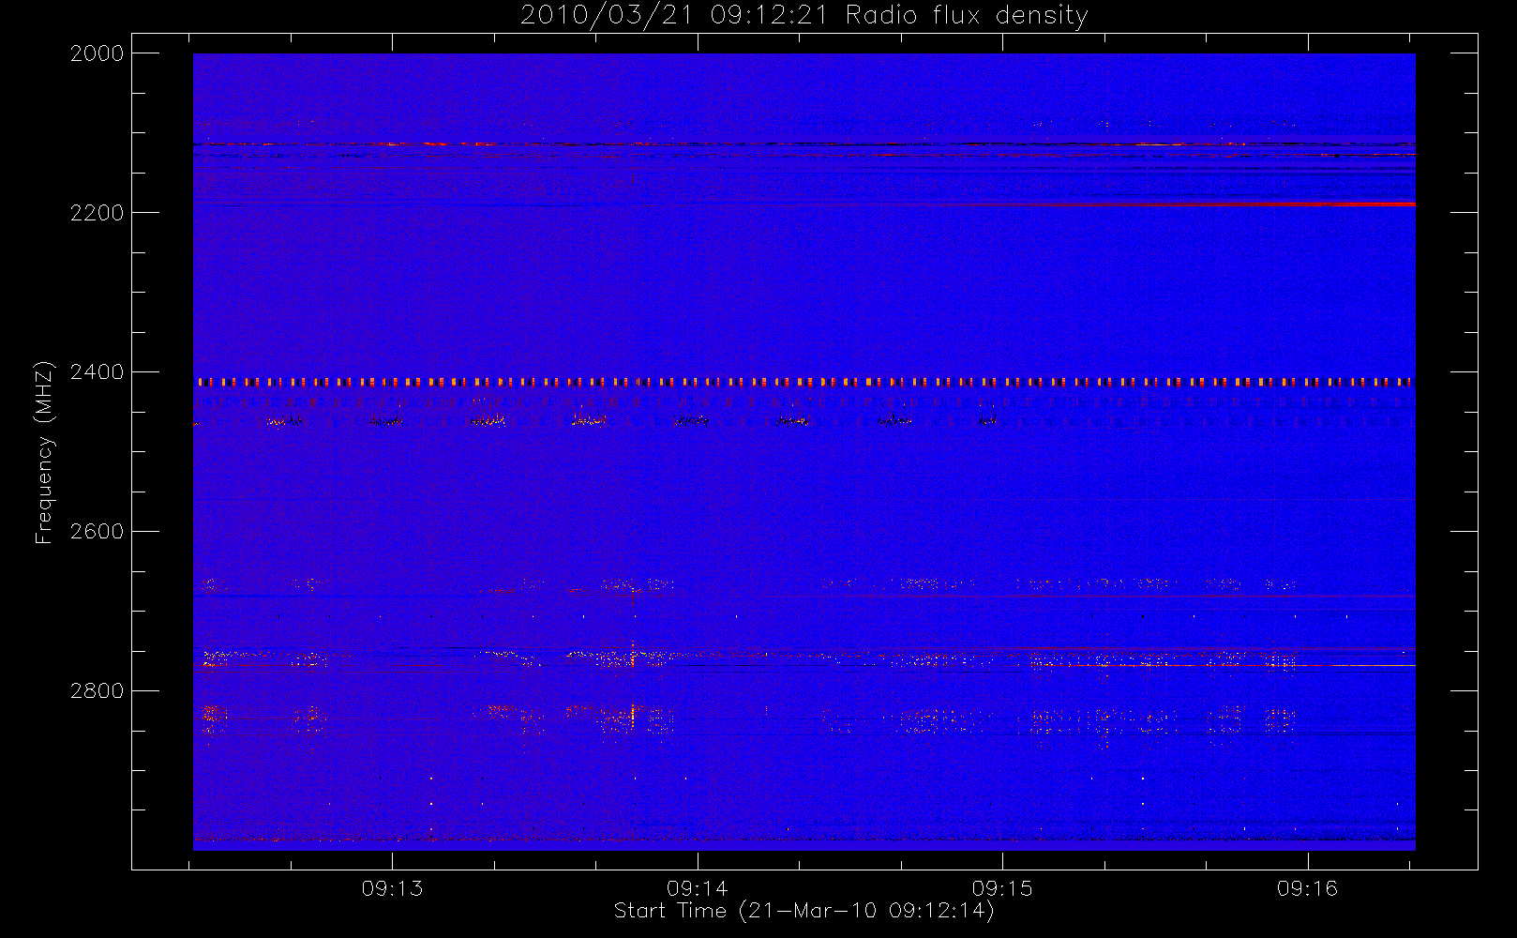Click the "Start Time (21-Mar-10 09:12:14)" label

[x=804, y=911]
